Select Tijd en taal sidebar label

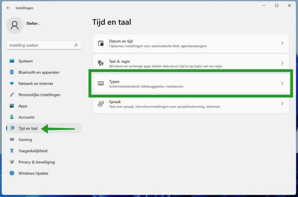point(28,128)
